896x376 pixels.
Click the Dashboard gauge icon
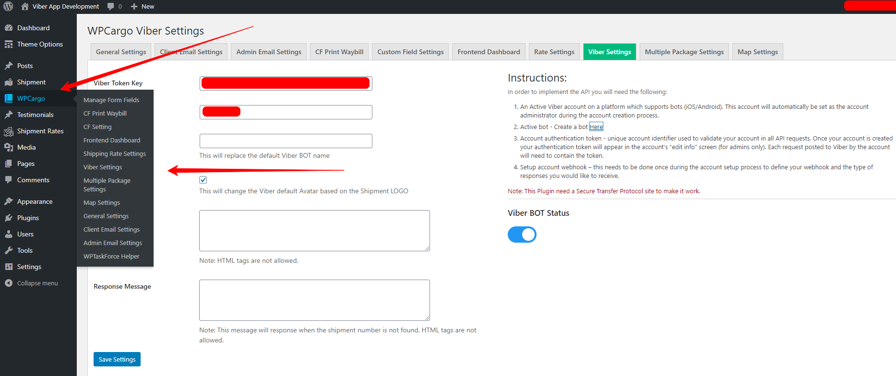[x=9, y=28]
